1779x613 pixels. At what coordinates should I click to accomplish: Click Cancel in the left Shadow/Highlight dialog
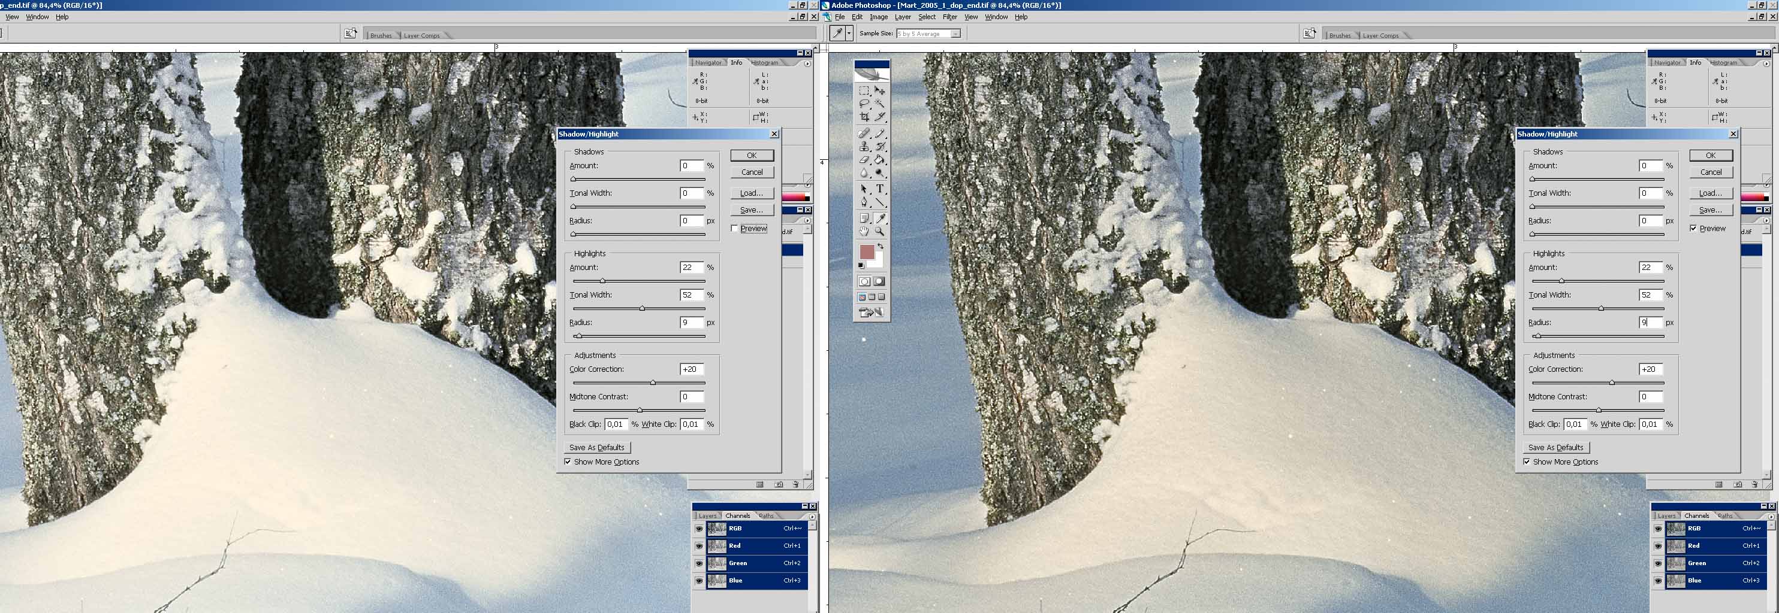752,172
